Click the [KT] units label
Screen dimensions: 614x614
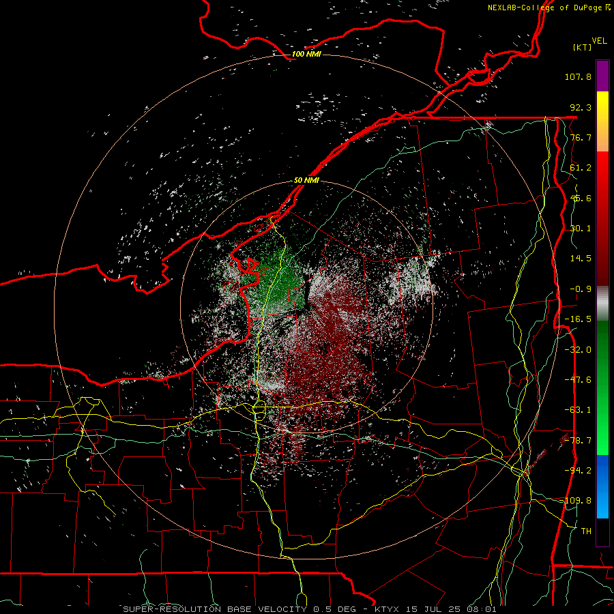[x=583, y=47]
